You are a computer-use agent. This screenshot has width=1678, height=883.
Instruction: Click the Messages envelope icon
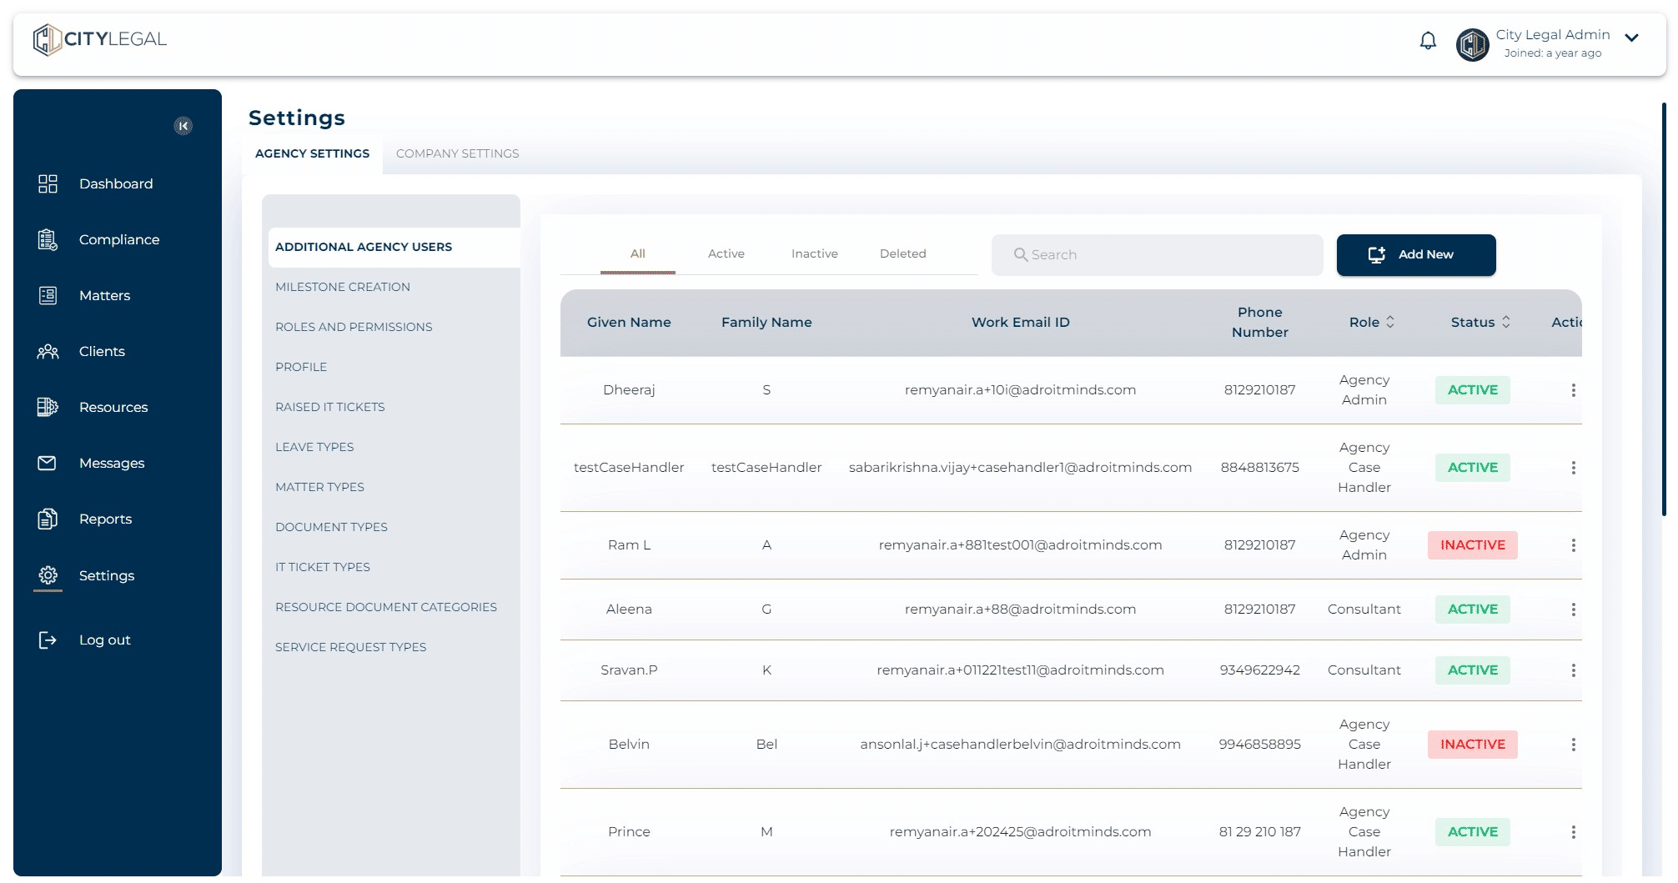pyautogui.click(x=48, y=463)
